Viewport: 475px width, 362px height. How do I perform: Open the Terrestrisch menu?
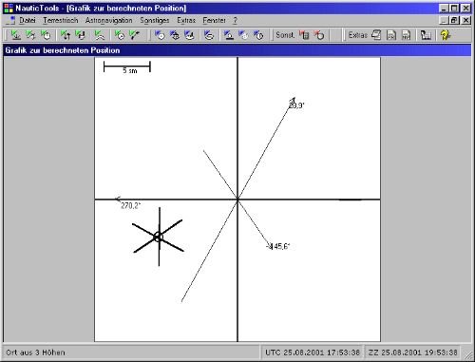coord(61,20)
